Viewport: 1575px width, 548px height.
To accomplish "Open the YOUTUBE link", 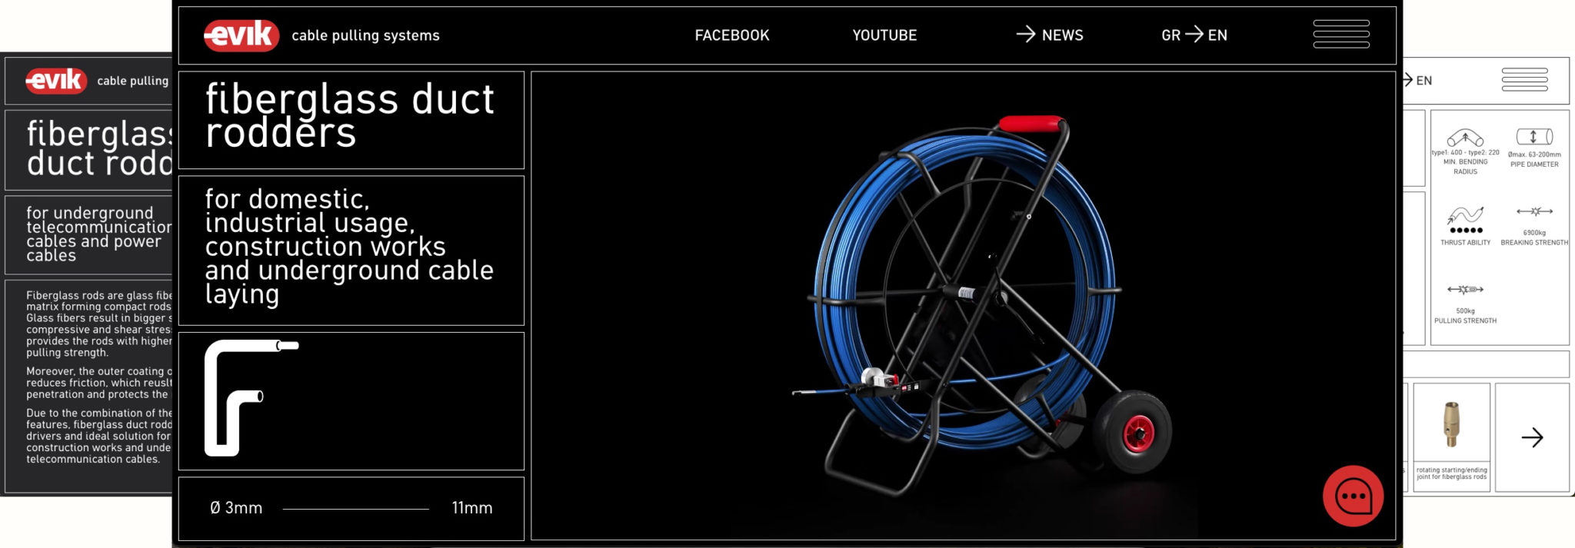I will pos(884,35).
